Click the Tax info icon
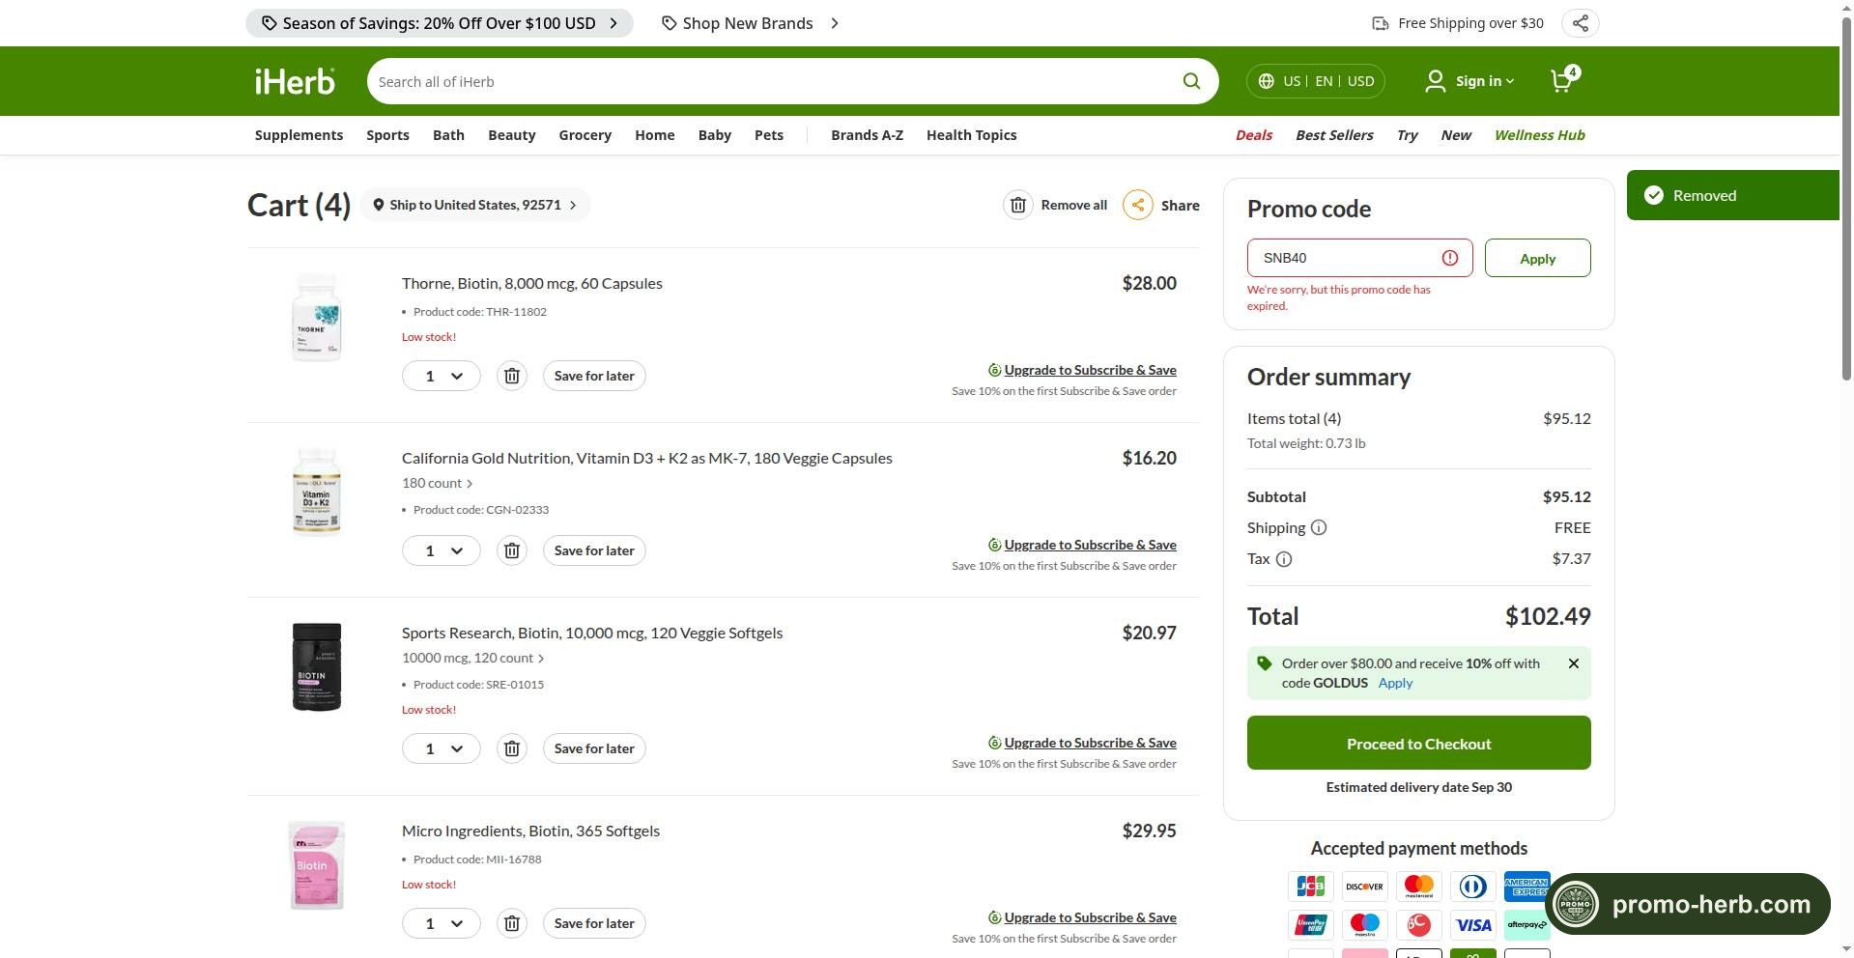 tap(1284, 559)
